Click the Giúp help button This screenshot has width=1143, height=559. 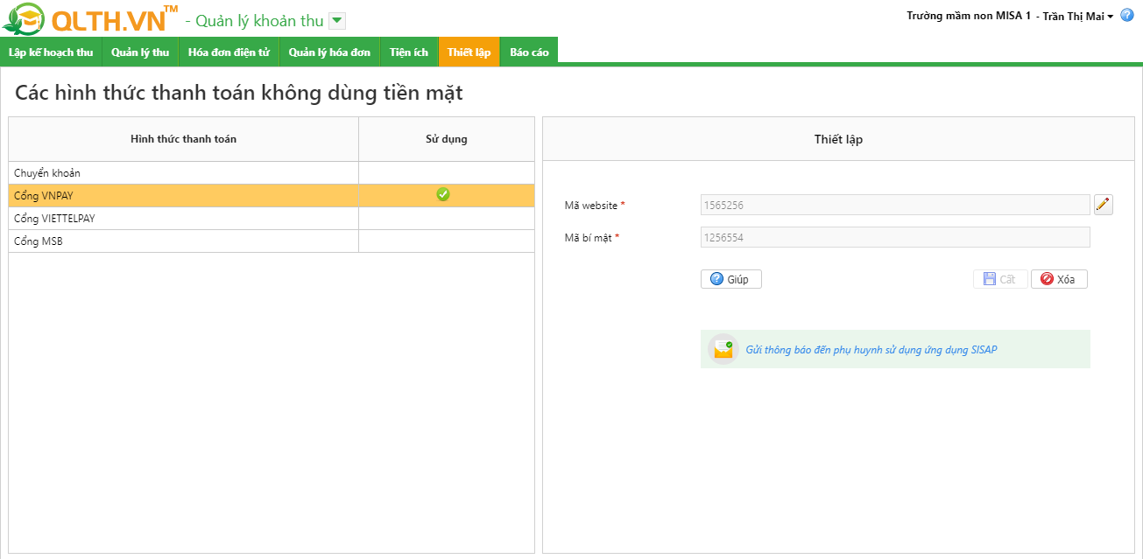(731, 279)
